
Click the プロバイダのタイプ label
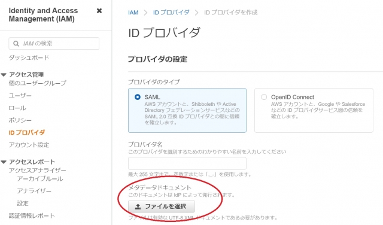point(154,82)
